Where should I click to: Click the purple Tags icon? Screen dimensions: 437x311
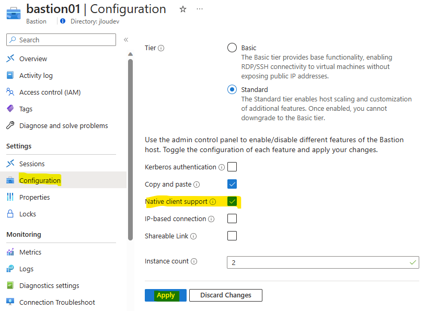(10, 109)
